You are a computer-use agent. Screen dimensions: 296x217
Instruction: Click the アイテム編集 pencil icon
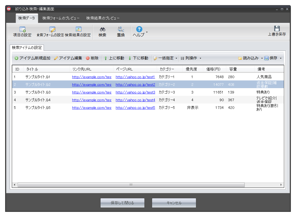56,58
